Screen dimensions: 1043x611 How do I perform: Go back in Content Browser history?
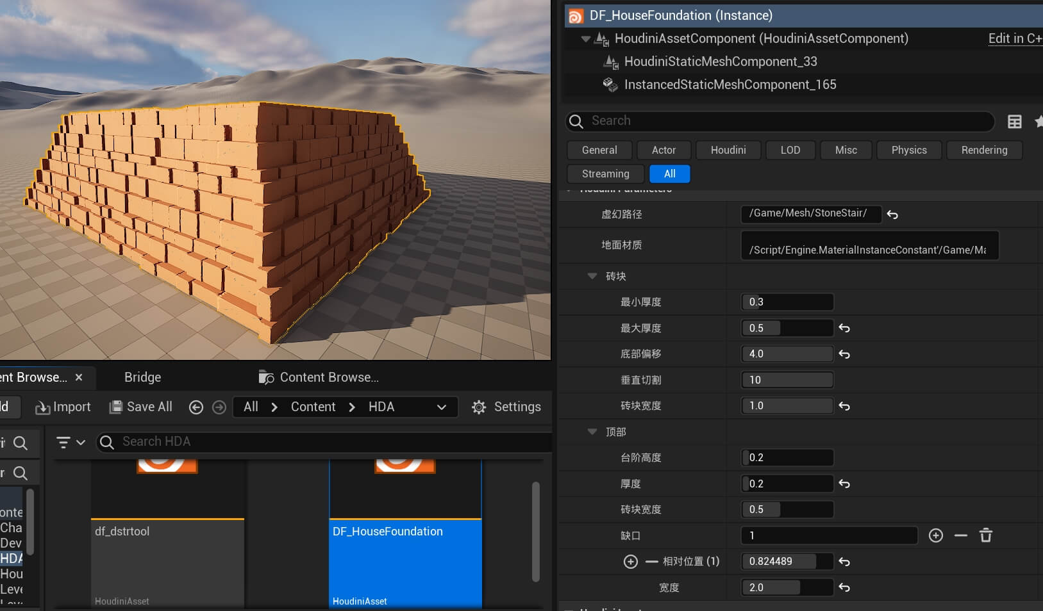(196, 407)
